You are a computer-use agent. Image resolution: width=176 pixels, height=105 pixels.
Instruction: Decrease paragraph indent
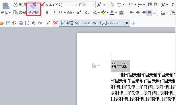150,5
